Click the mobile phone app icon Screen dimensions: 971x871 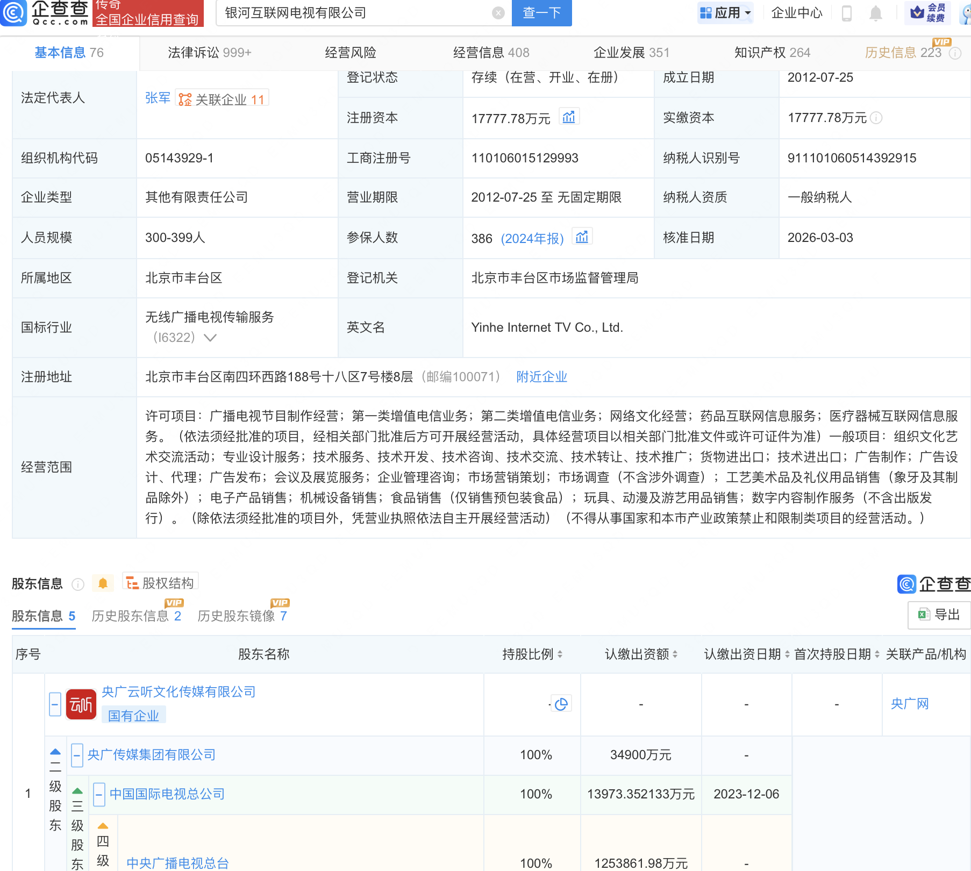[x=846, y=13]
